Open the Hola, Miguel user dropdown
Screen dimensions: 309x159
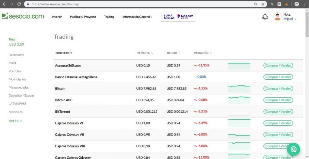[290, 17]
